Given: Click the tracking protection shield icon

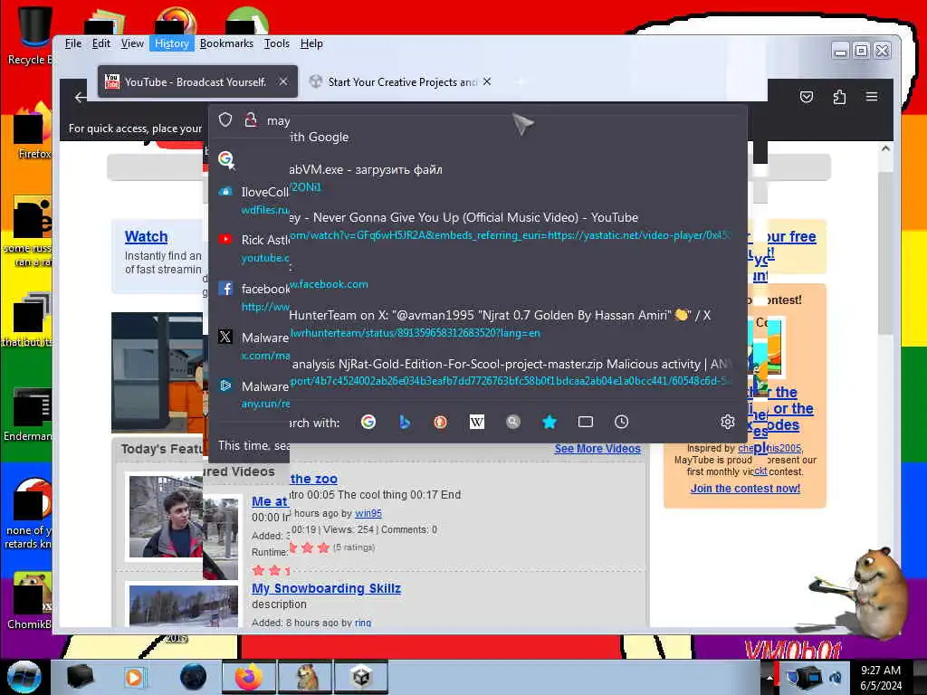Looking at the screenshot, I should [x=225, y=120].
